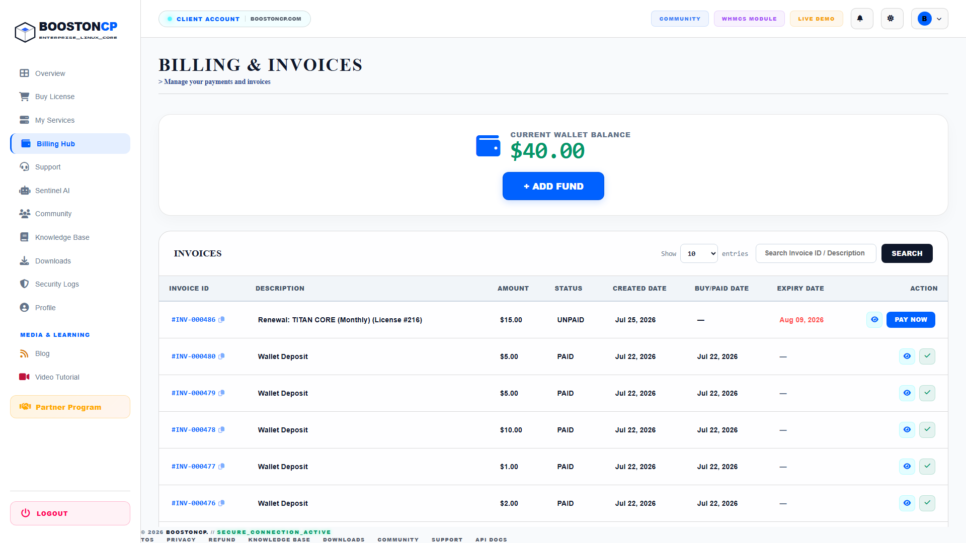Click the BoostonCP cube logo
This screenshot has width=966, height=543.
click(x=25, y=32)
